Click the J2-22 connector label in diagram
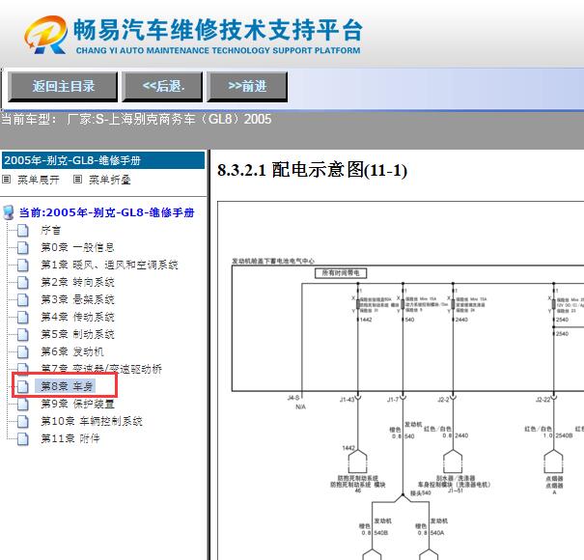The image size is (584, 560). pyautogui.click(x=542, y=400)
